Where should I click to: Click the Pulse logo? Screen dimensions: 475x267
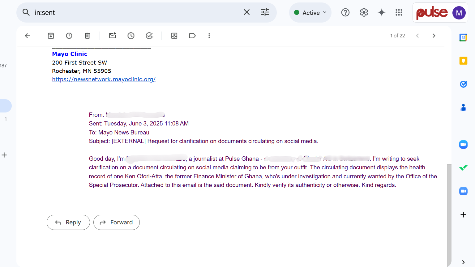point(432,13)
